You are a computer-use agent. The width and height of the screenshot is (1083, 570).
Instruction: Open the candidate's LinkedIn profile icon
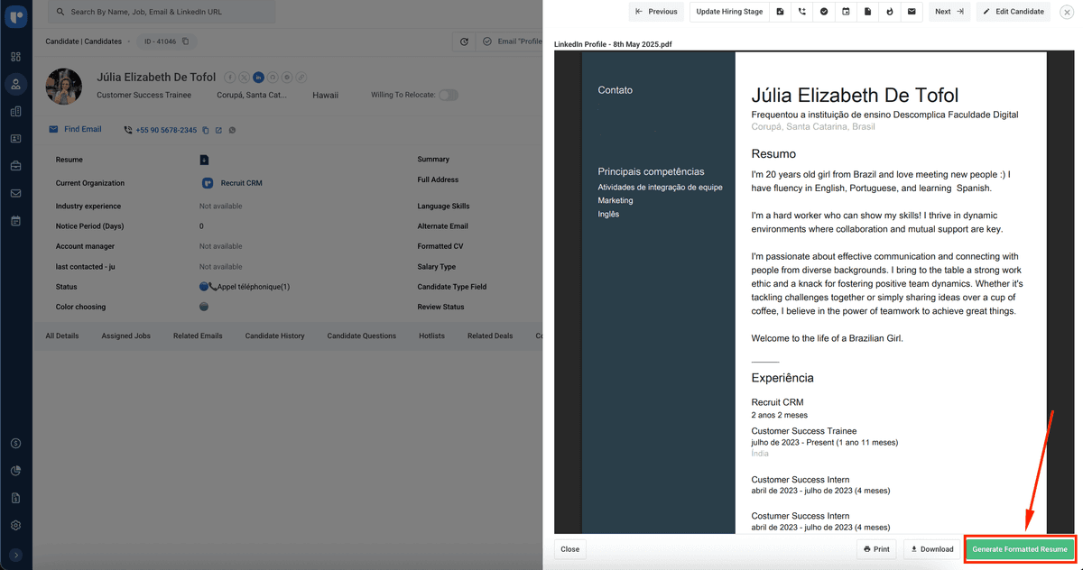click(x=258, y=78)
